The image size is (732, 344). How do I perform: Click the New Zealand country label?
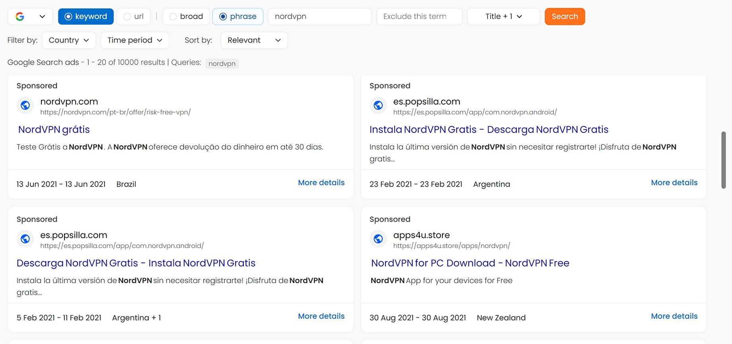(x=501, y=318)
